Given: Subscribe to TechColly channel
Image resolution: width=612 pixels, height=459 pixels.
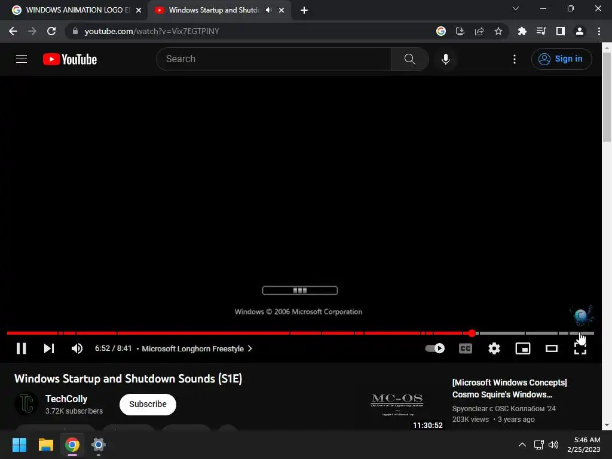Looking at the screenshot, I should point(148,405).
